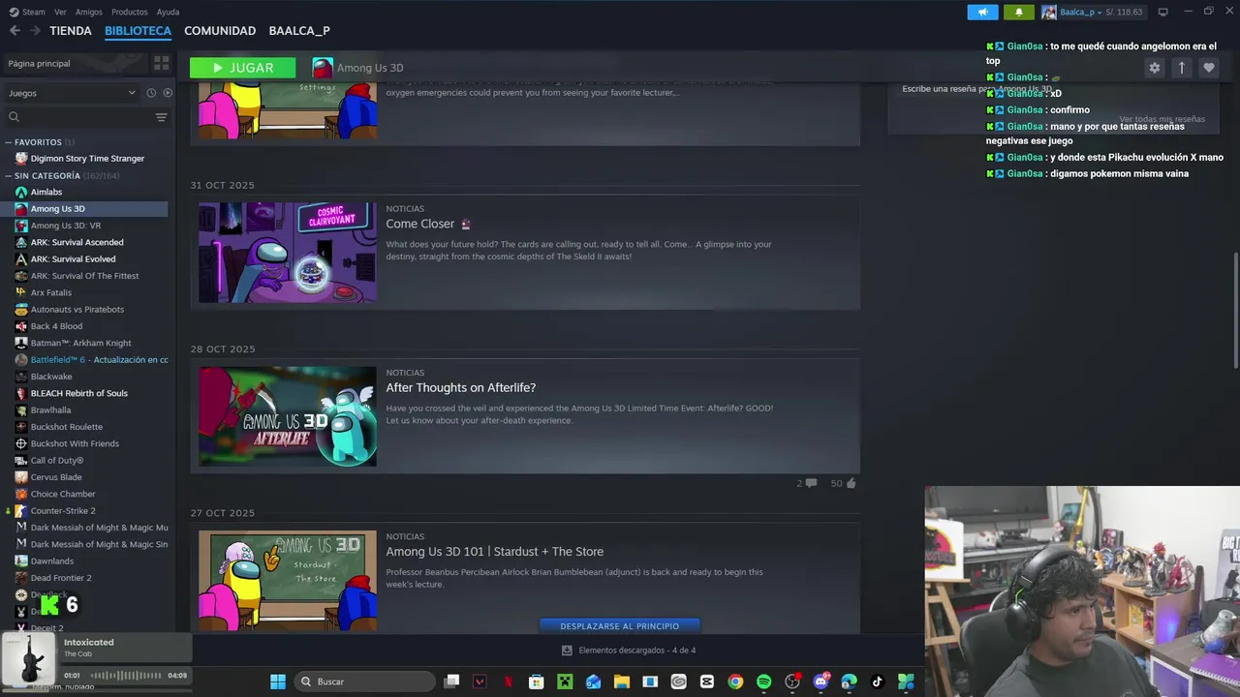Click the Cosmic Clairvoyant news thumbnail
The width and height of the screenshot is (1240, 697).
click(x=288, y=253)
